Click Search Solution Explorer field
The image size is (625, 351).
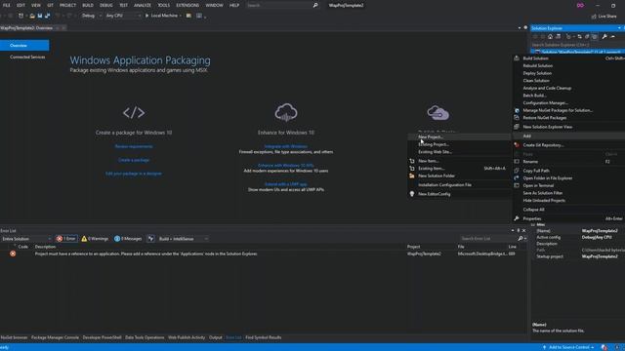click(577, 45)
